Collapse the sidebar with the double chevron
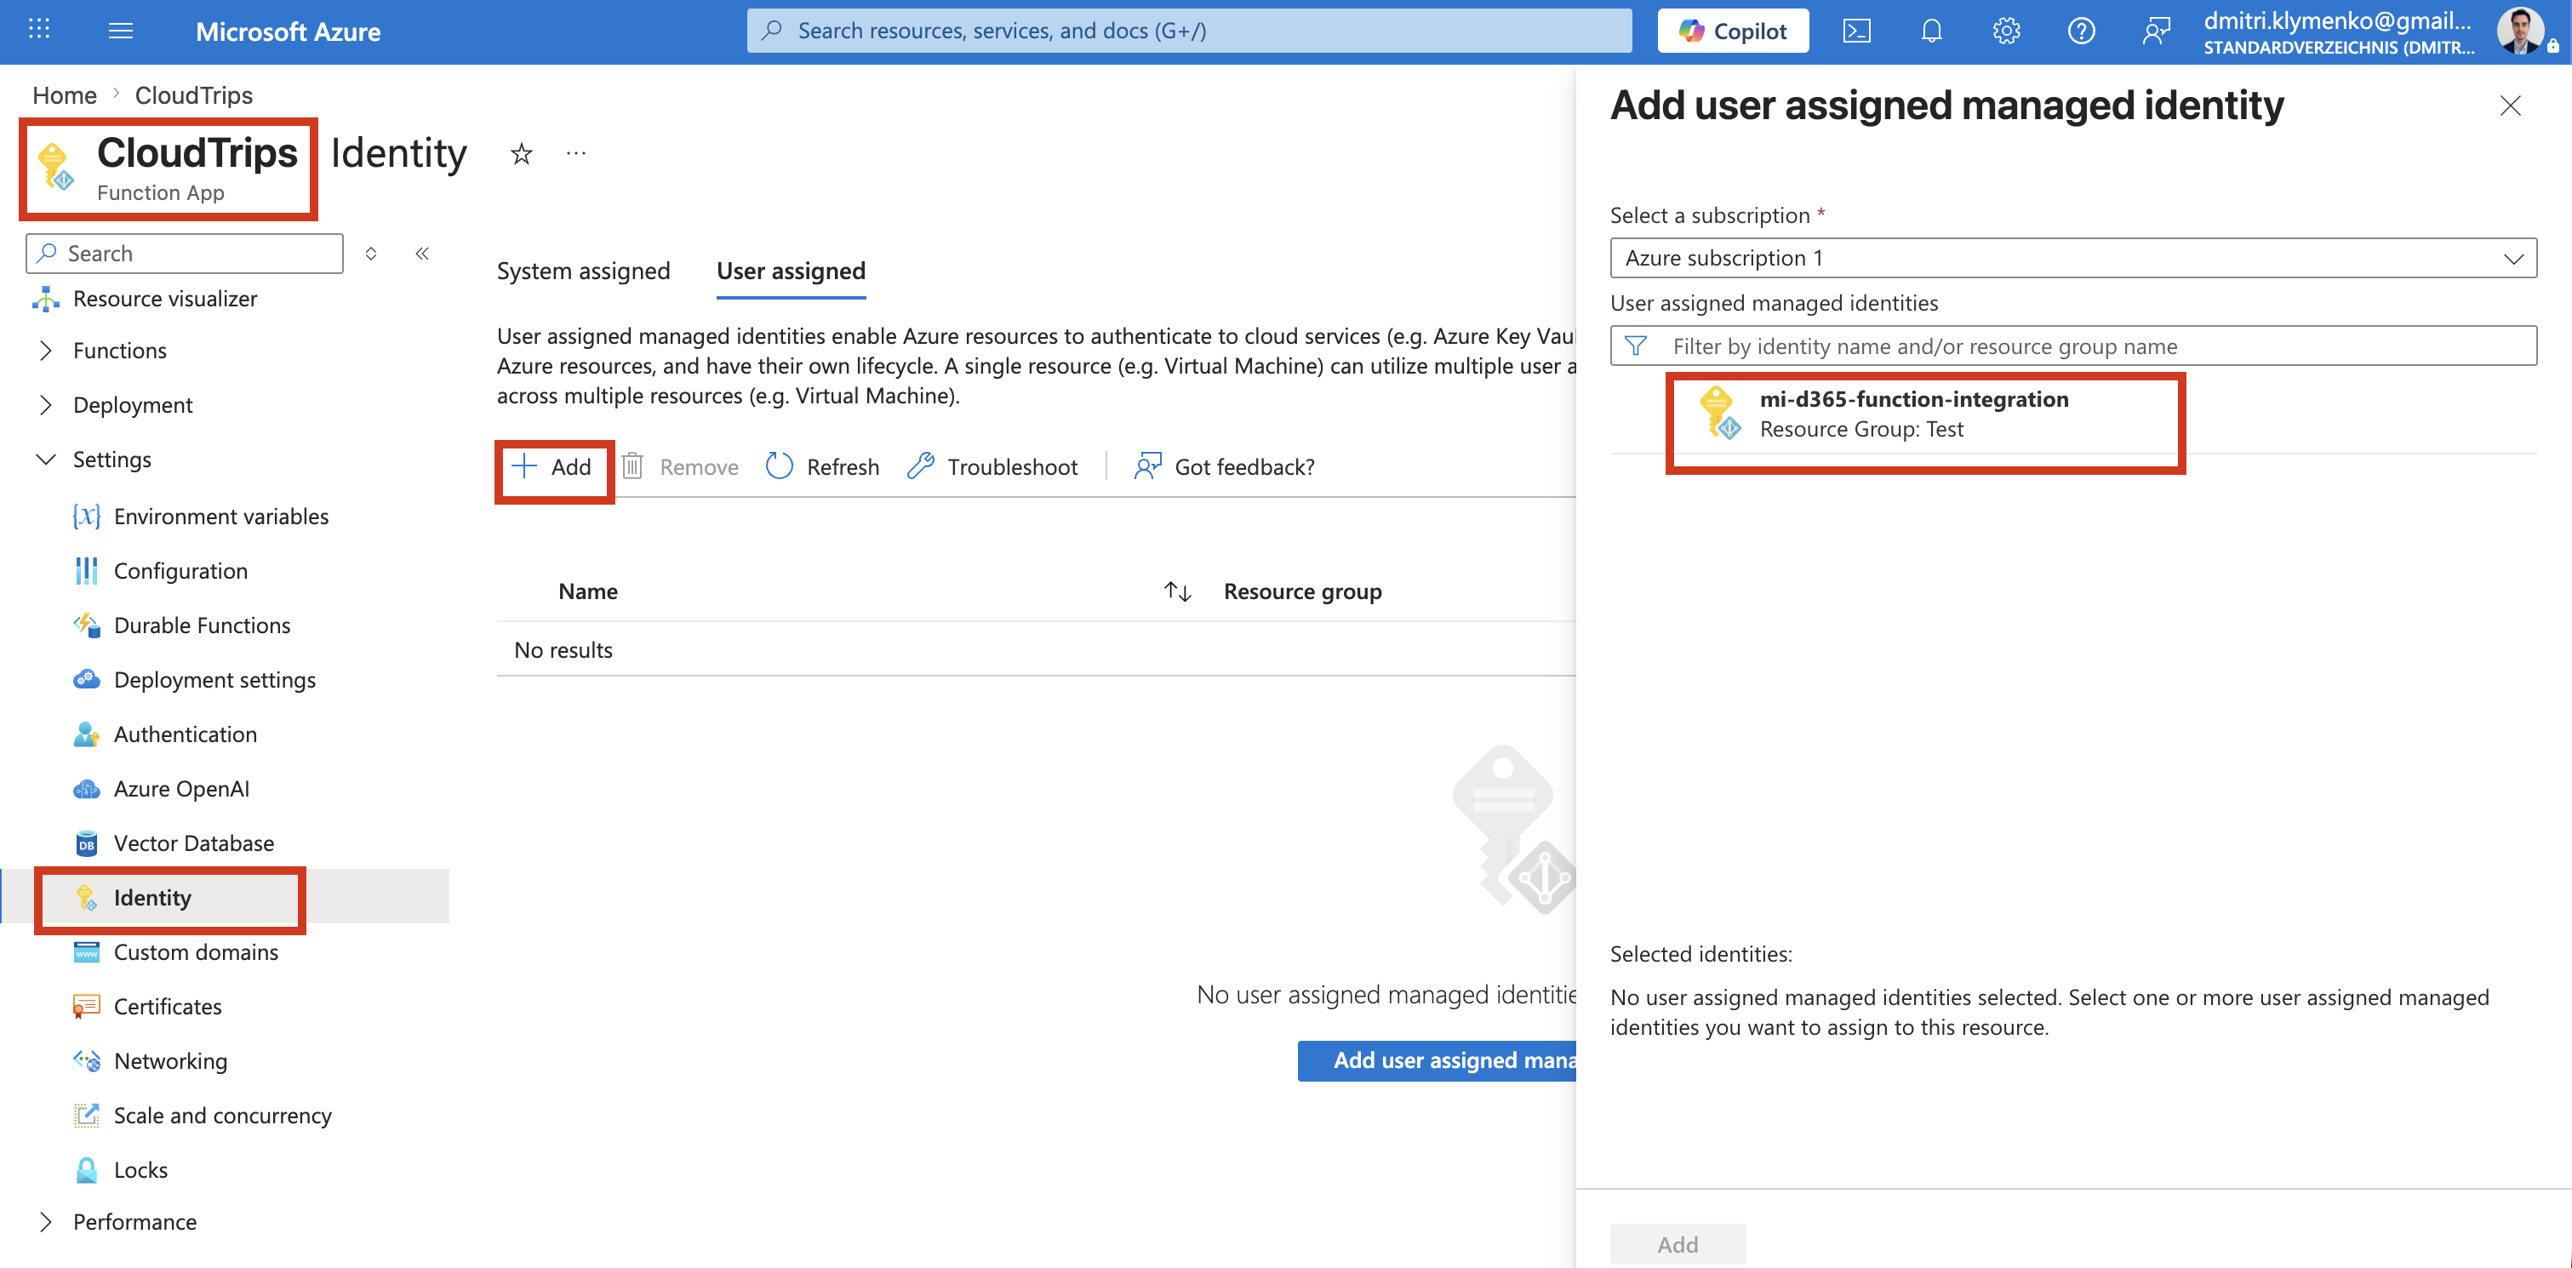This screenshot has width=2572, height=1268. pyautogui.click(x=422, y=254)
